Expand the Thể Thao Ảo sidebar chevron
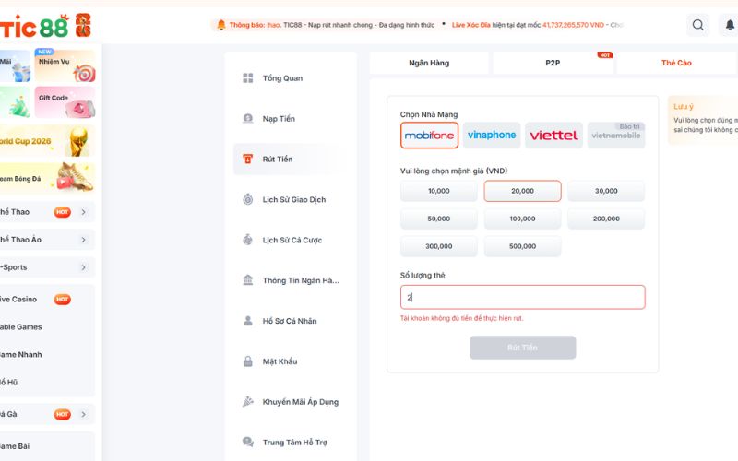This screenshot has height=461, width=738. point(83,240)
